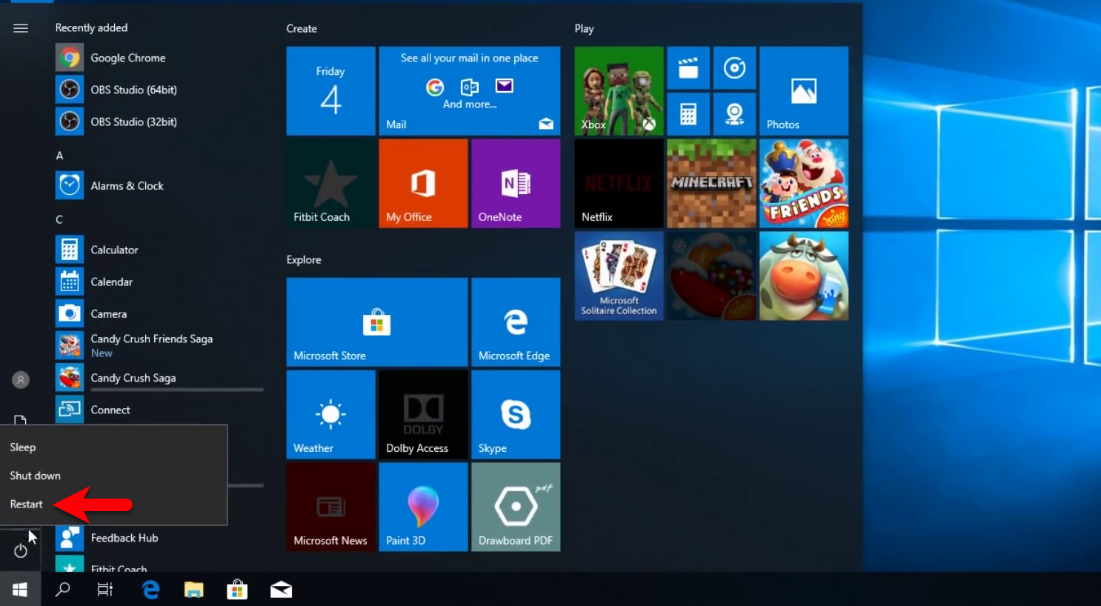Open the Photos tile
Screen dimensions: 1101x606
coord(804,91)
